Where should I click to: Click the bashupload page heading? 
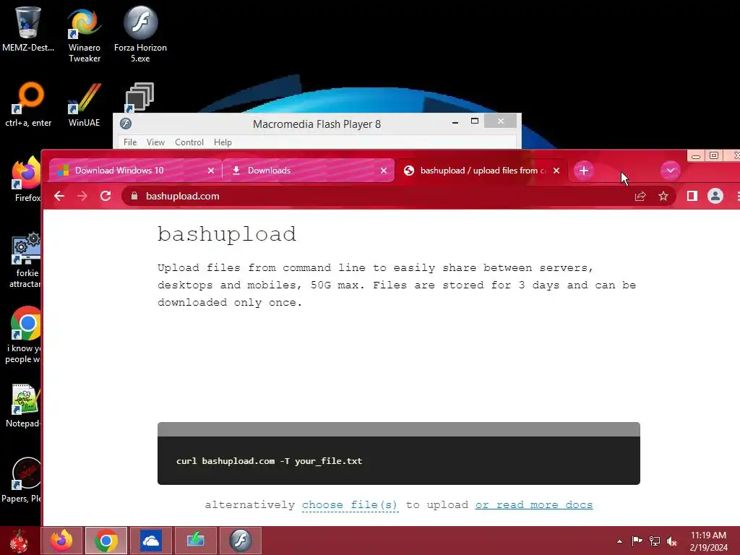tap(226, 234)
